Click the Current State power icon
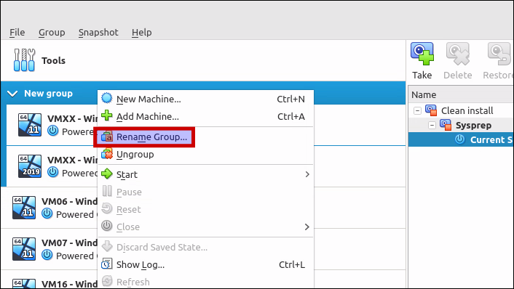Image resolution: width=514 pixels, height=289 pixels. point(460,139)
